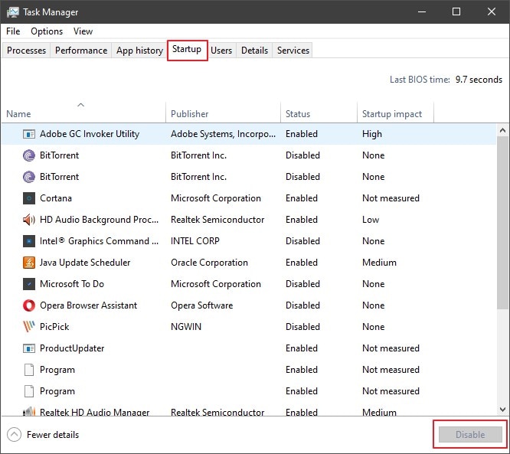Click the Low startup impact value
Screen dimensions: 510x454
pyautogui.click(x=371, y=220)
